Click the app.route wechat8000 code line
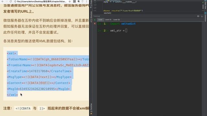This screenshot has height=116, width=207. [x=123, y=11]
